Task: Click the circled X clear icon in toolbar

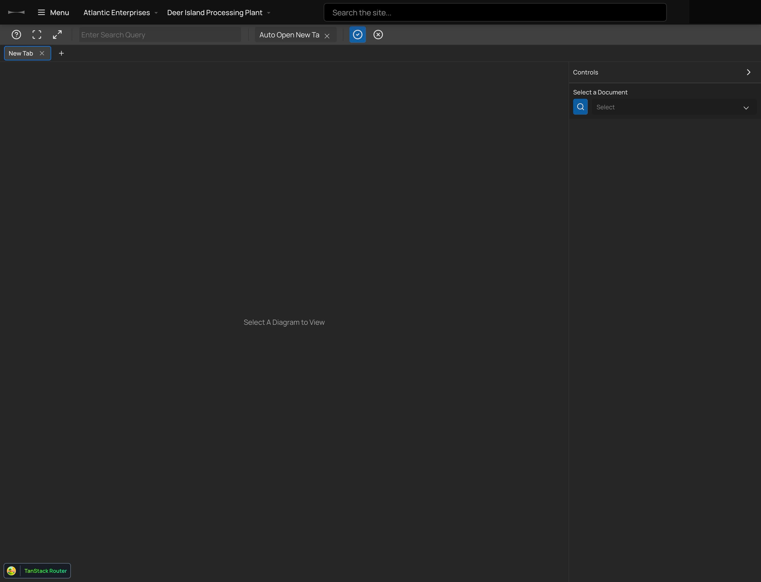Action: point(378,35)
